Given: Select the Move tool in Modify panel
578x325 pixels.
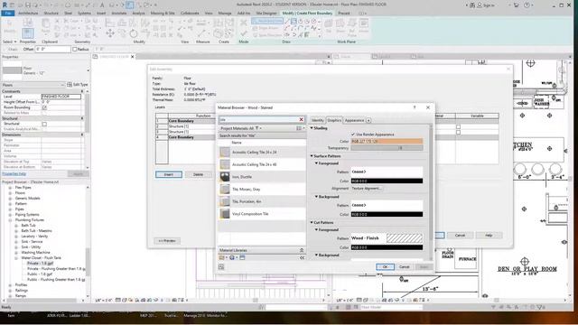Looking at the screenshot, I should coord(110,34).
